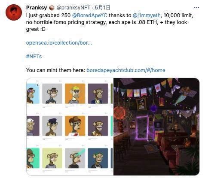Follow the opensea.io/collection/bor… link
The image size is (205, 178).
coord(59,43)
